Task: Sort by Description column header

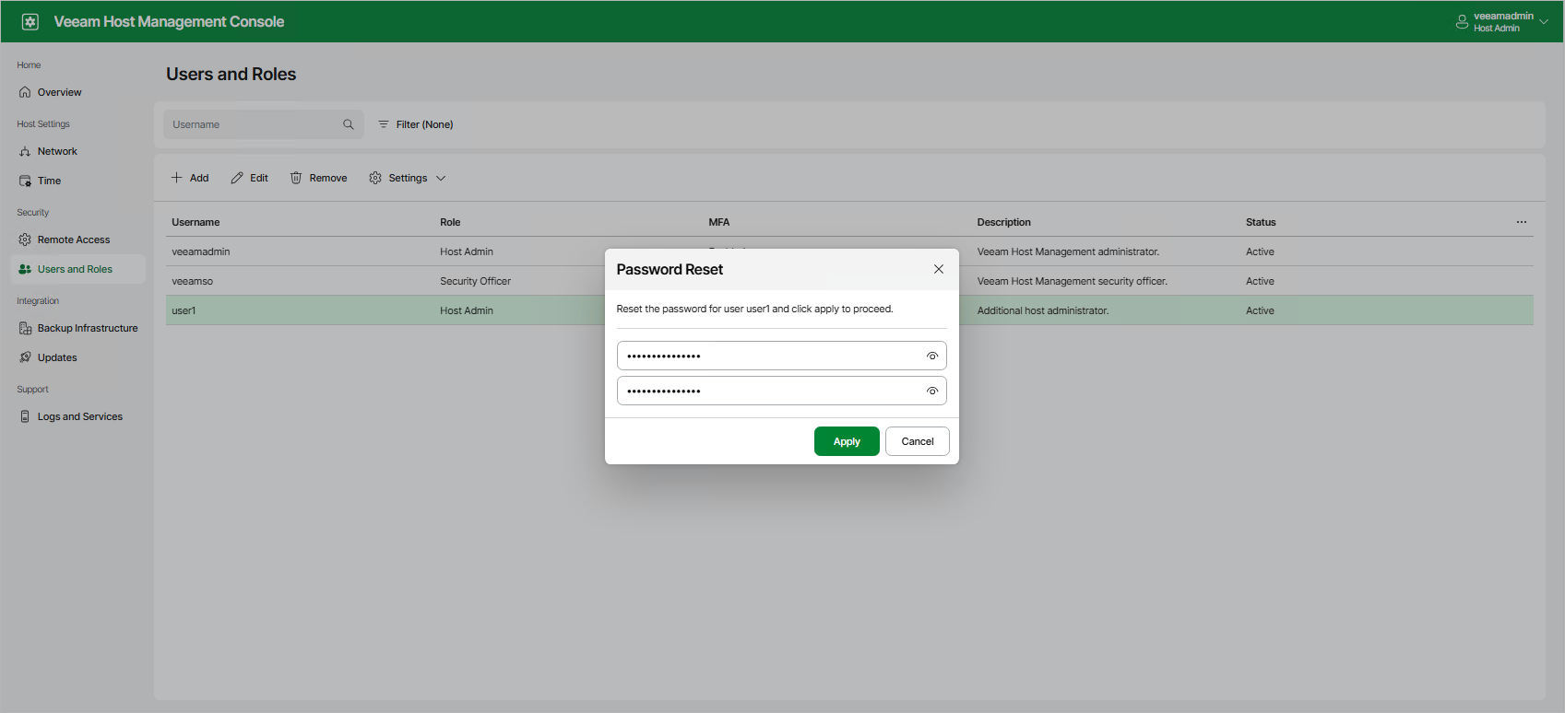Action: [1004, 222]
